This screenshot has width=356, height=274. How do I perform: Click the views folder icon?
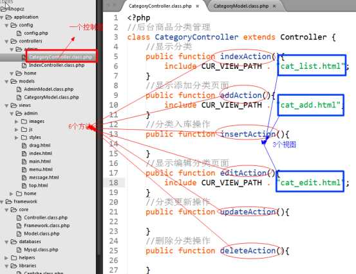tap(14, 105)
